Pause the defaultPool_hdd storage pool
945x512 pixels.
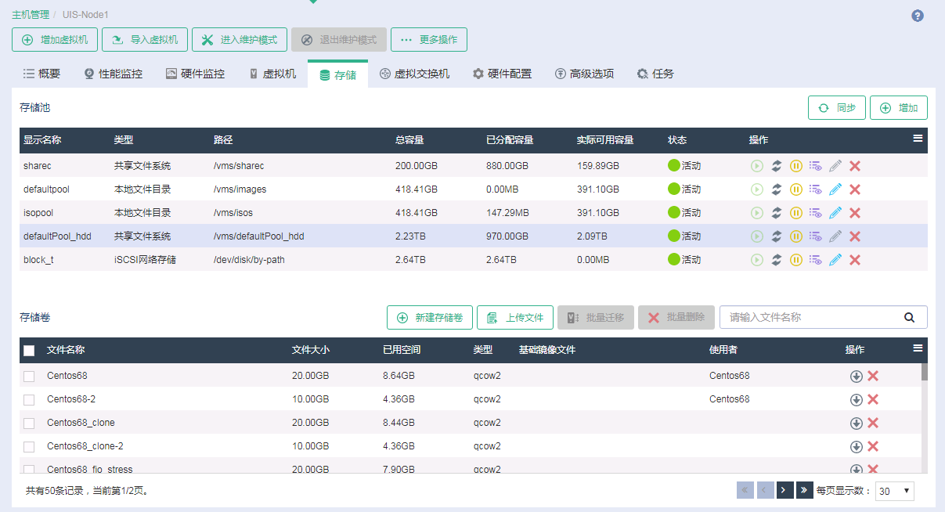(796, 236)
